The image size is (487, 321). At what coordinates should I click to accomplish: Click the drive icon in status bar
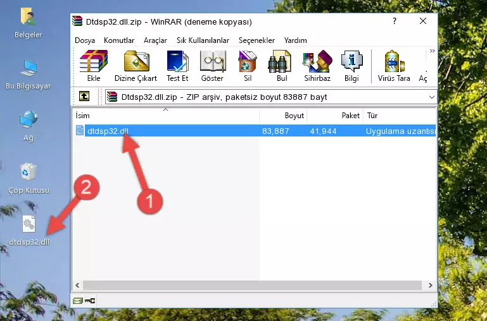[x=78, y=300]
